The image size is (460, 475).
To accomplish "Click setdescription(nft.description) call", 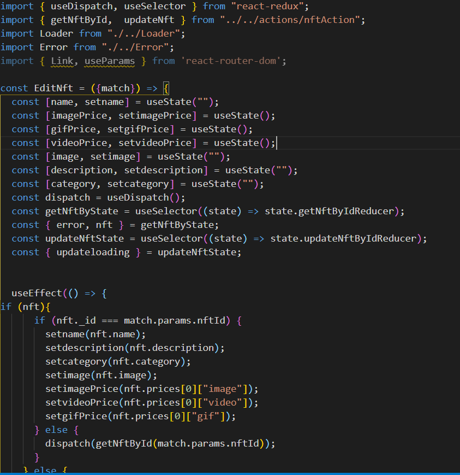I will (x=132, y=348).
